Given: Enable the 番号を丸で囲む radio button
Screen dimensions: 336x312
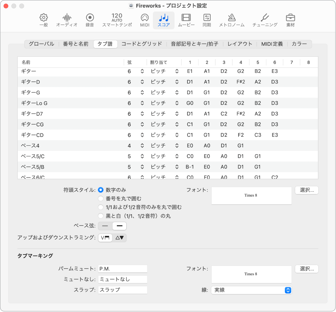Looking at the screenshot, I should (x=101, y=198).
